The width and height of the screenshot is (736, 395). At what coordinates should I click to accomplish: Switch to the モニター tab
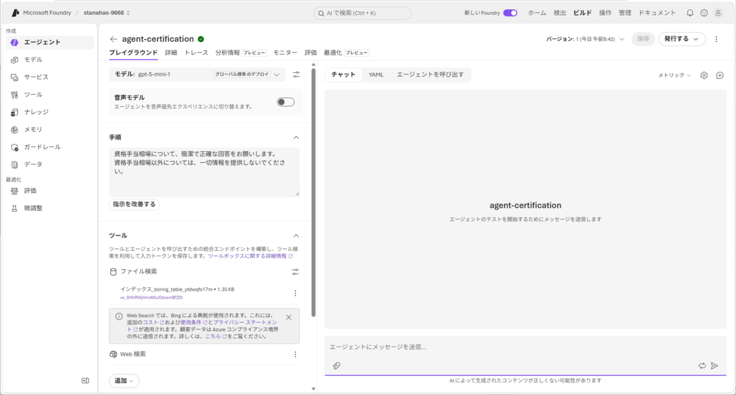285,53
